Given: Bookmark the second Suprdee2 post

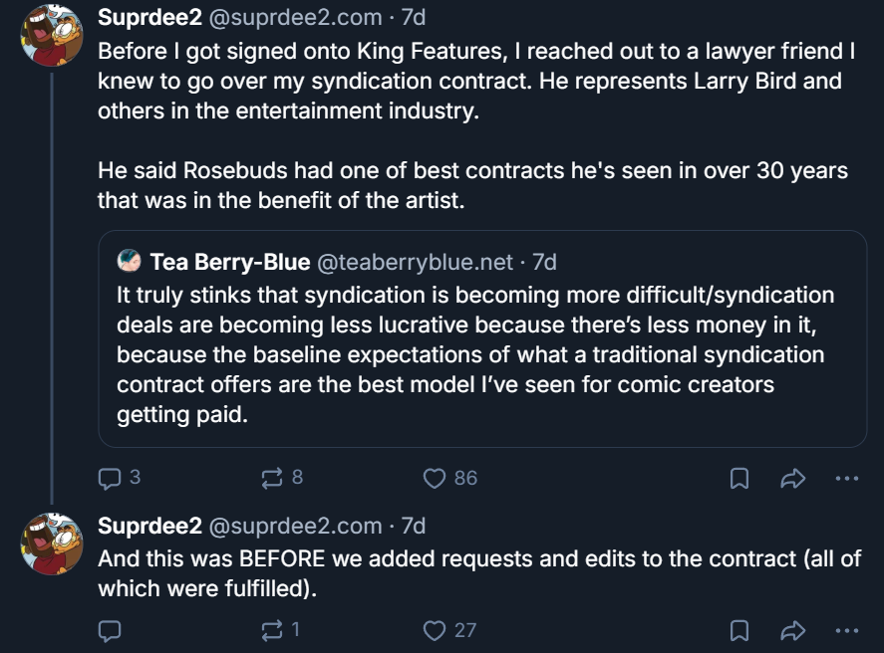Looking at the screenshot, I should [x=739, y=630].
